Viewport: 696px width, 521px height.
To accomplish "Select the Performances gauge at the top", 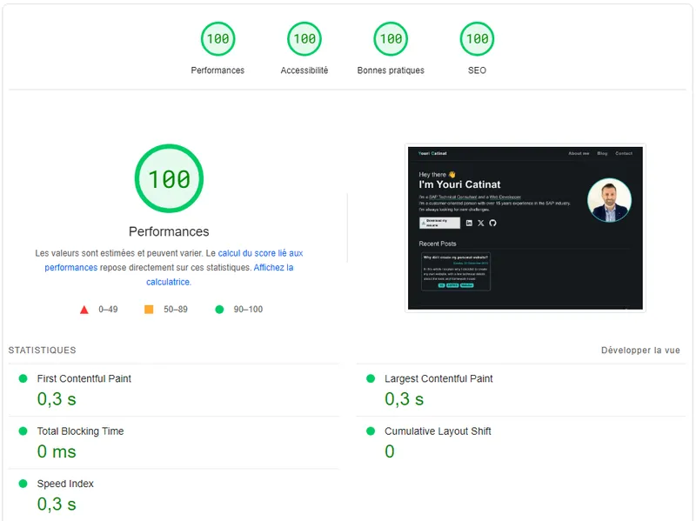I will pos(218,39).
